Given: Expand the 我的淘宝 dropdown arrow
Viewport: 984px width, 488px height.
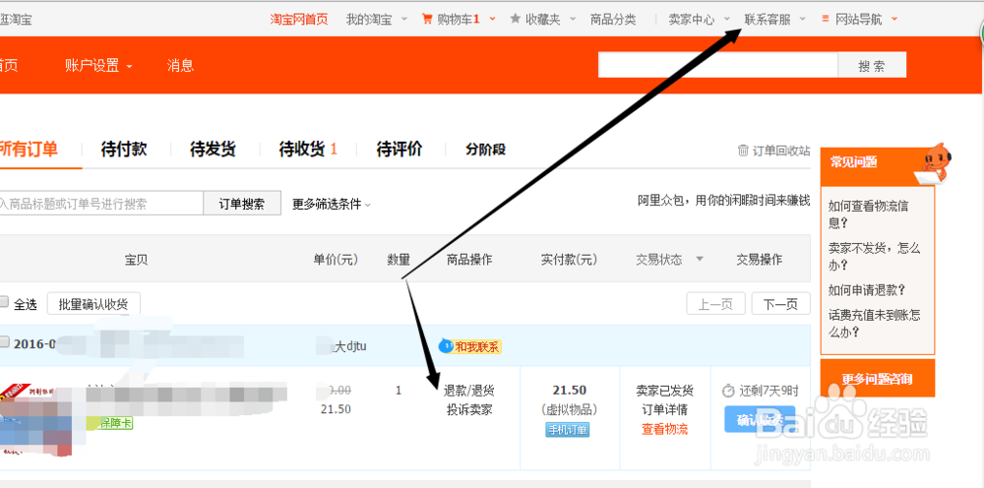Looking at the screenshot, I should point(404,20).
